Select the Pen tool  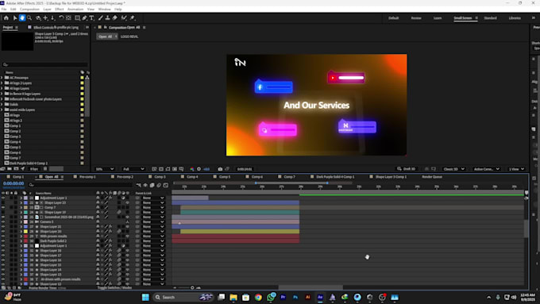coord(84,18)
